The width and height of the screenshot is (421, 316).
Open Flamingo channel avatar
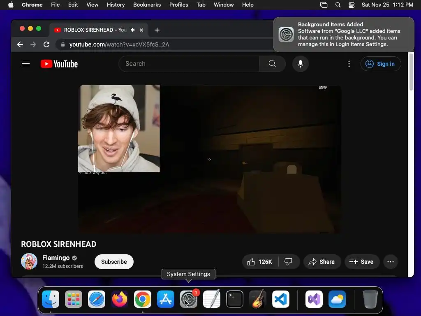[x=29, y=261]
